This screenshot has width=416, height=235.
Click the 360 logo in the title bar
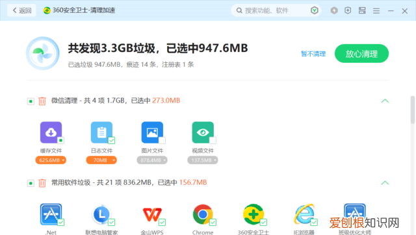tap(47, 10)
